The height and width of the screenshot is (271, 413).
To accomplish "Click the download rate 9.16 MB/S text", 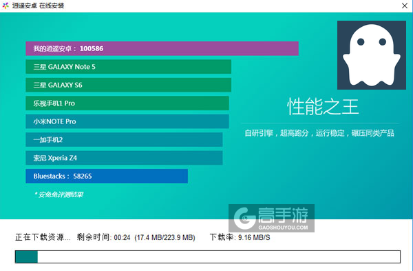I will tap(254, 237).
